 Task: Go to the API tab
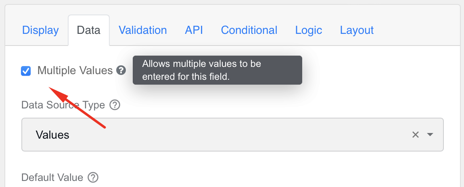click(x=194, y=30)
